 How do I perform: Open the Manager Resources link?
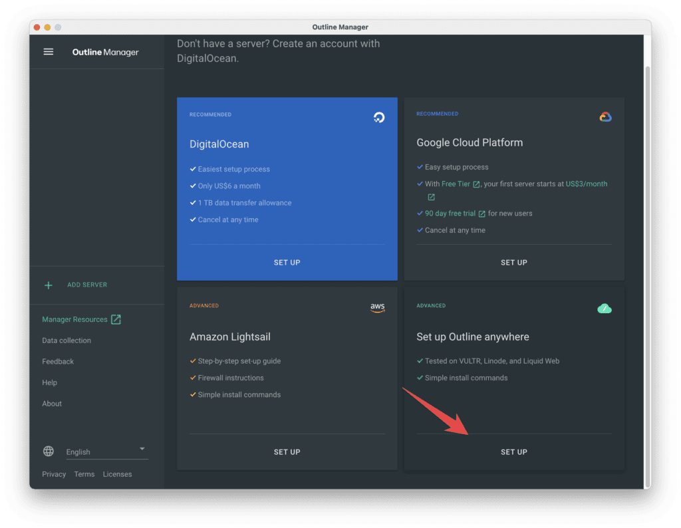74,320
